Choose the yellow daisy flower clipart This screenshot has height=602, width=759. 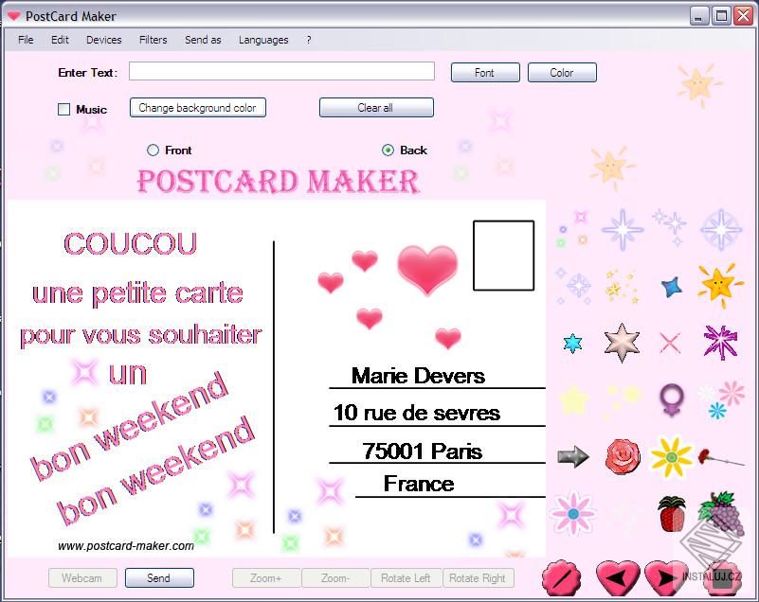(x=672, y=456)
